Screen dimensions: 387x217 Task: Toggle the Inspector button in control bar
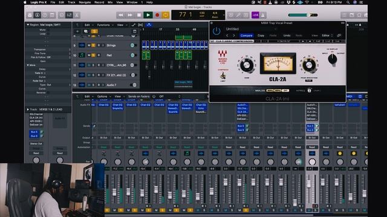point(37,15)
